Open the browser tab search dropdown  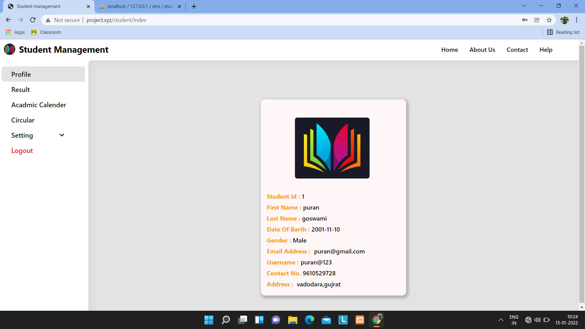(x=524, y=5)
